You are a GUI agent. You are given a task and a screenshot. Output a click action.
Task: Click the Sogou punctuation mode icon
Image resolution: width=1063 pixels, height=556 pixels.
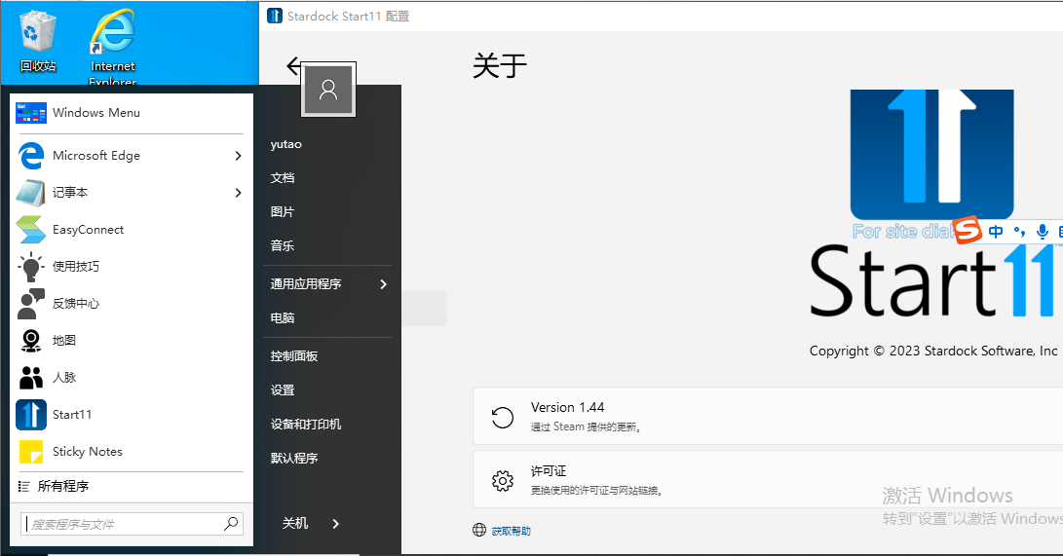point(1019,233)
